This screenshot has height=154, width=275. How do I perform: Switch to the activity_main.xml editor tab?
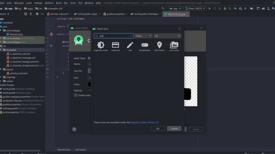coord(59,14)
